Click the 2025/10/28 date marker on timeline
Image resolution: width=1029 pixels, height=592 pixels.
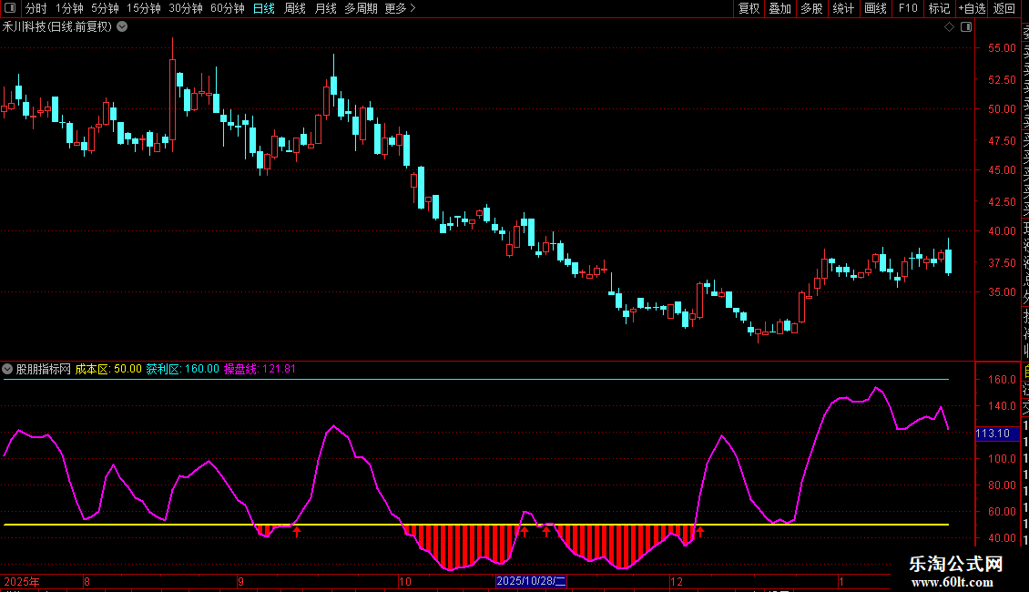(x=531, y=581)
